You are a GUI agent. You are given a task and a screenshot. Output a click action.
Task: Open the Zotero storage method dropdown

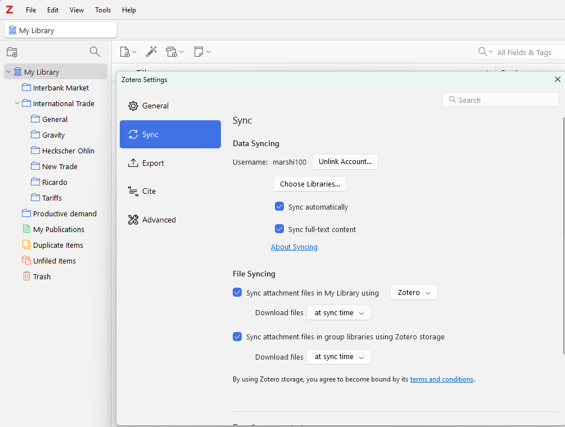(x=414, y=292)
